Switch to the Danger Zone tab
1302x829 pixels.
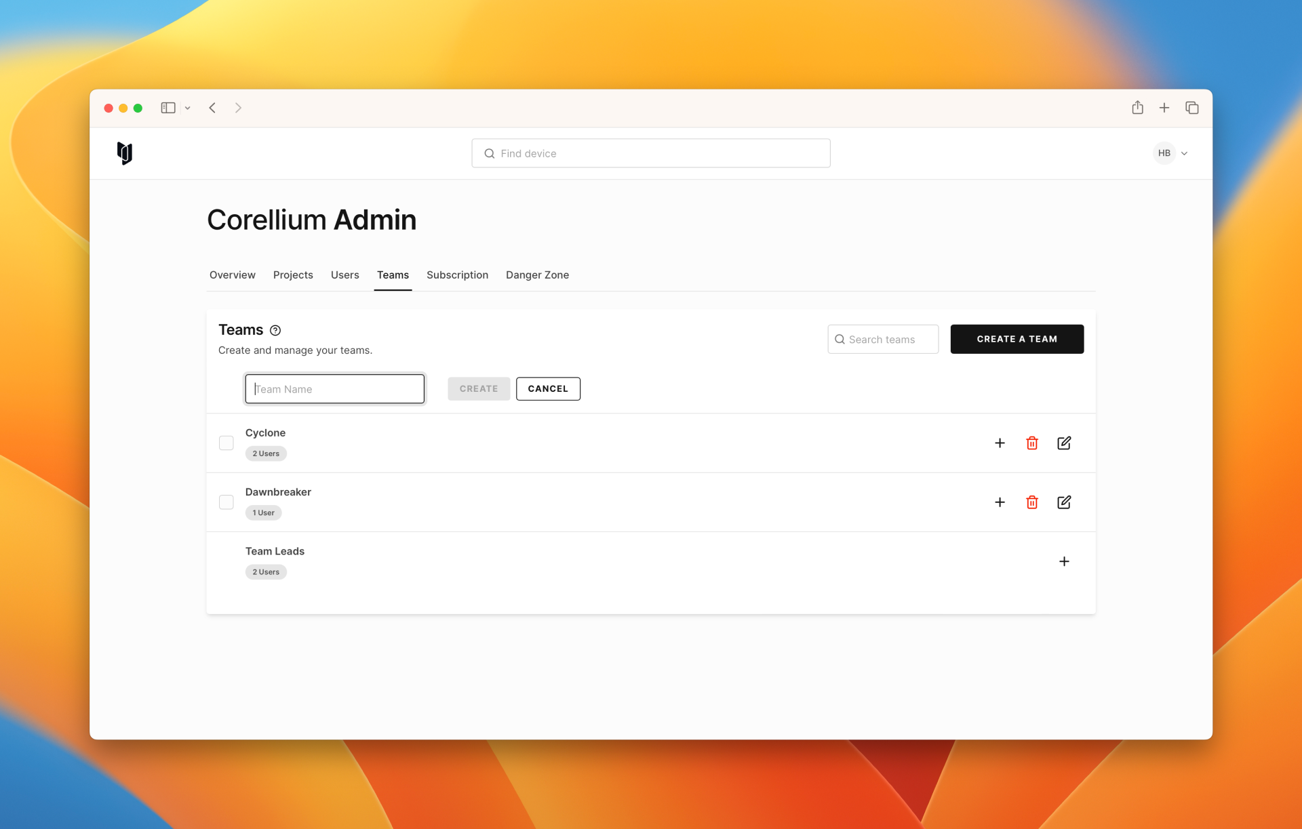537,275
